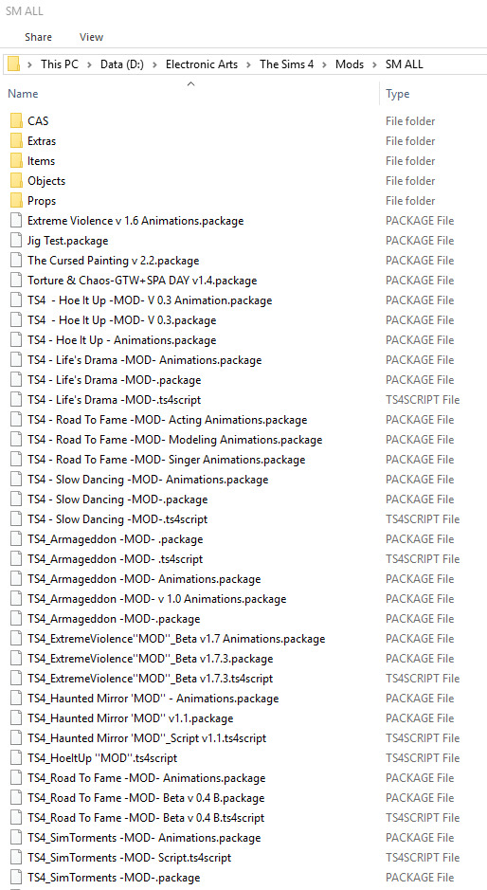Select ExtremeViolence Beta v1.7.3.package

click(x=150, y=659)
